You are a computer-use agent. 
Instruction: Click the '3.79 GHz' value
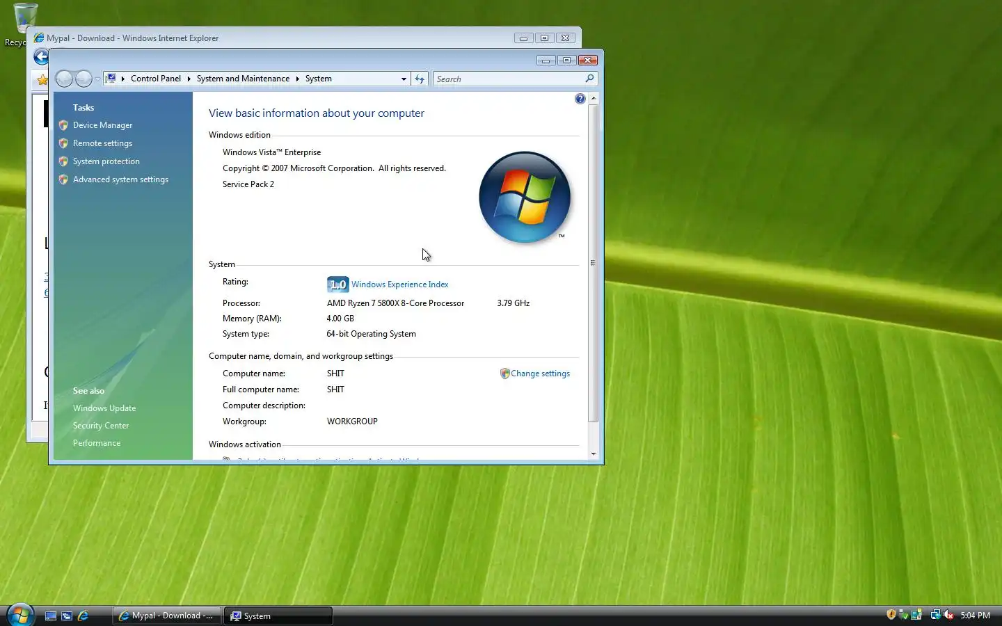(514, 303)
